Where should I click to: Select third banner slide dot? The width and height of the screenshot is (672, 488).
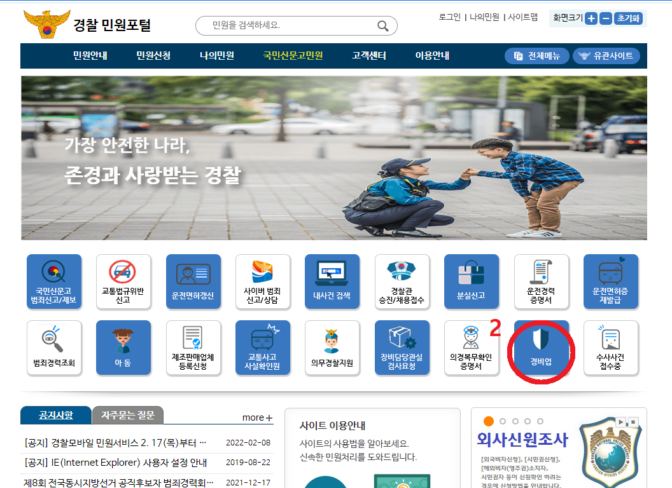pos(515,421)
